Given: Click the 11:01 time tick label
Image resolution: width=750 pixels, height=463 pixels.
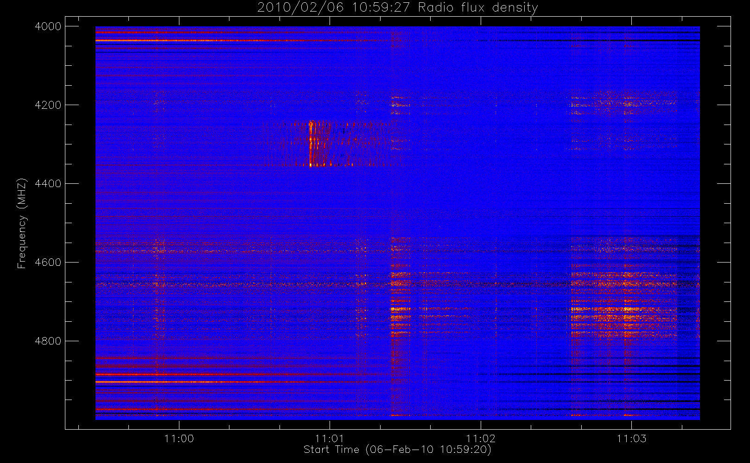Looking at the screenshot, I should tap(330, 438).
